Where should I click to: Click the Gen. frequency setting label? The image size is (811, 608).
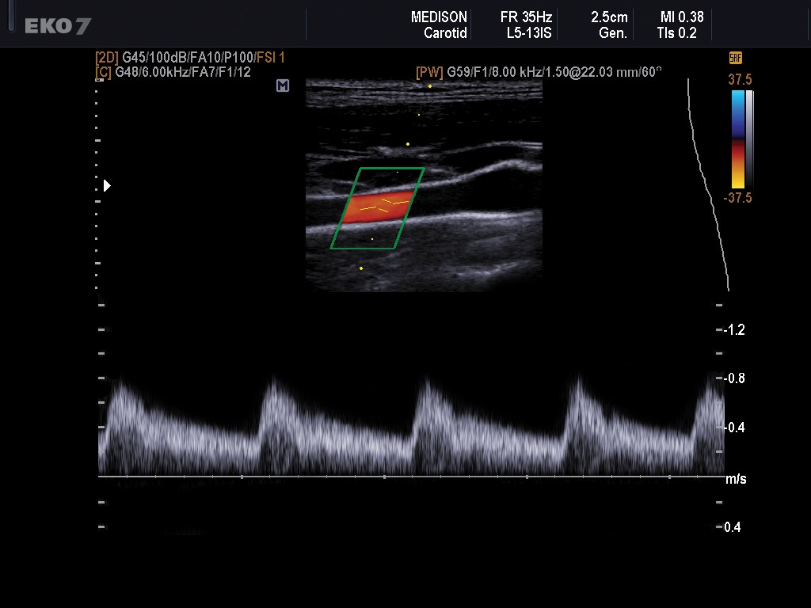coord(613,33)
